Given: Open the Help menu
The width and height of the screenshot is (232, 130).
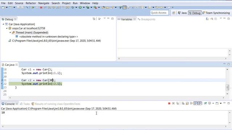Looking at the screenshot, I should pyautogui.click(x=95, y=3).
